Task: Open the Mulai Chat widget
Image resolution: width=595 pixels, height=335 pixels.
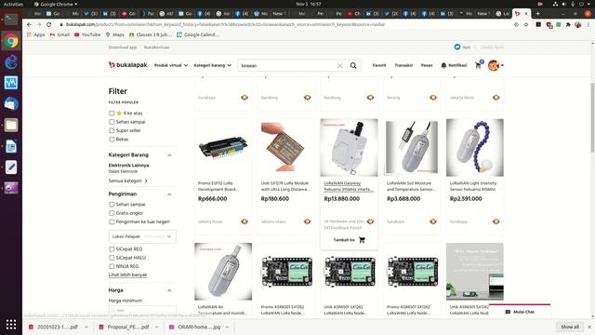Action: coord(520,312)
